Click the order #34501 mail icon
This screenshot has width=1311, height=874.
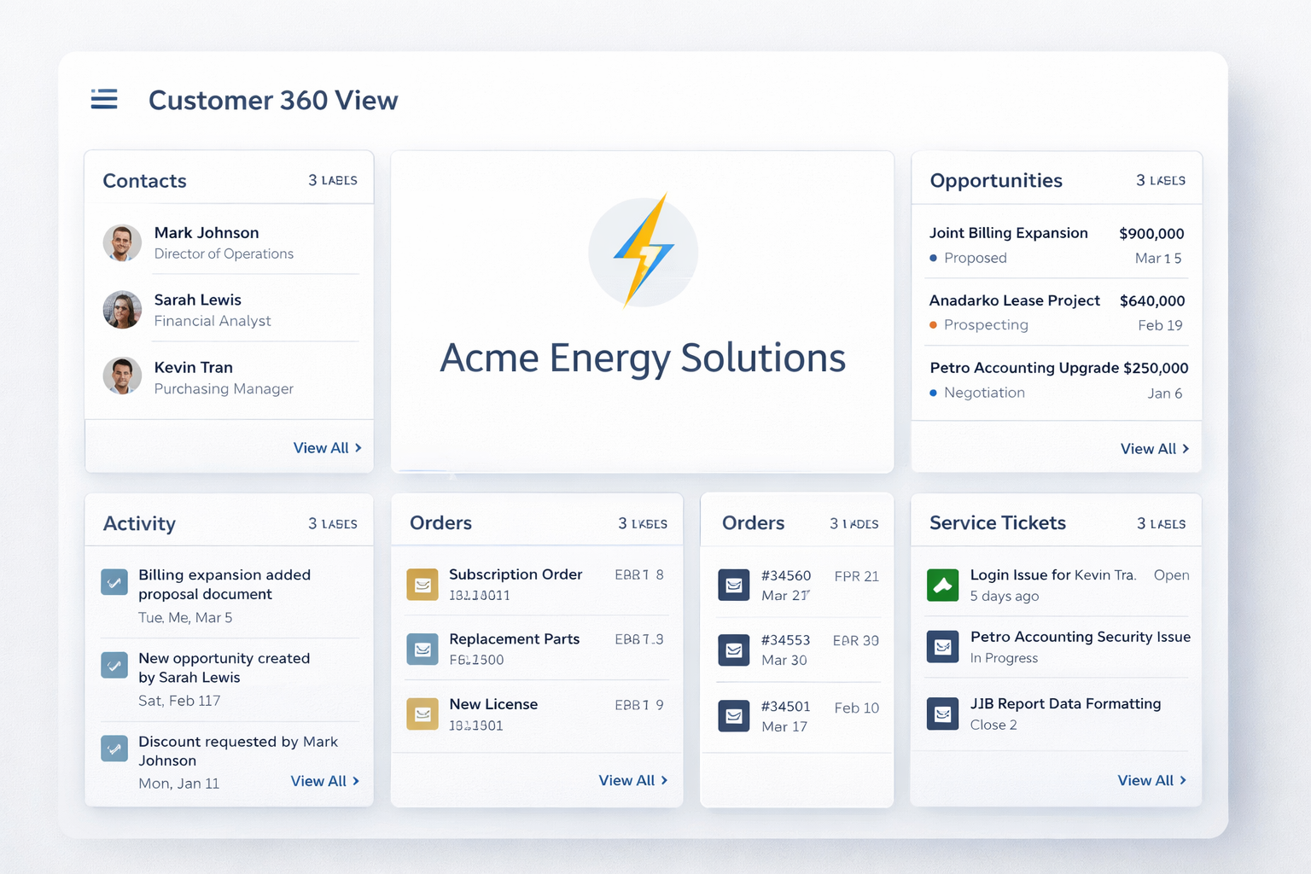(x=734, y=716)
